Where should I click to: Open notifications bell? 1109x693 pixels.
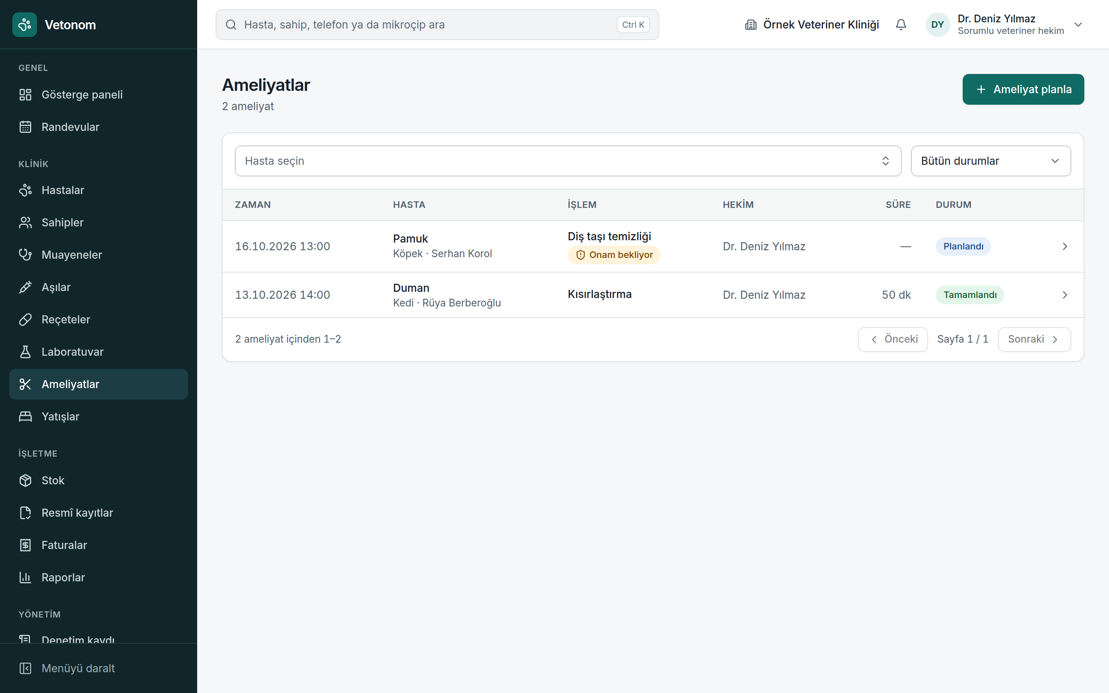[x=901, y=25]
